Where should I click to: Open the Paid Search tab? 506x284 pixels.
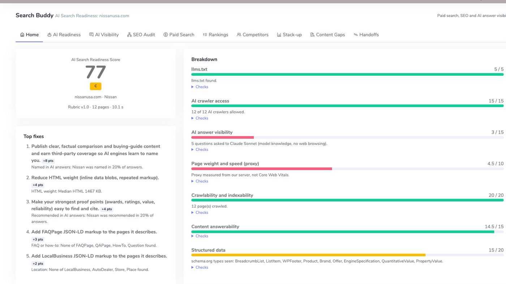click(x=179, y=35)
